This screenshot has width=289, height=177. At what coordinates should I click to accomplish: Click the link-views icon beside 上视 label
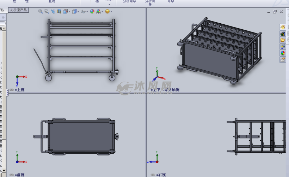click(x=12, y=90)
